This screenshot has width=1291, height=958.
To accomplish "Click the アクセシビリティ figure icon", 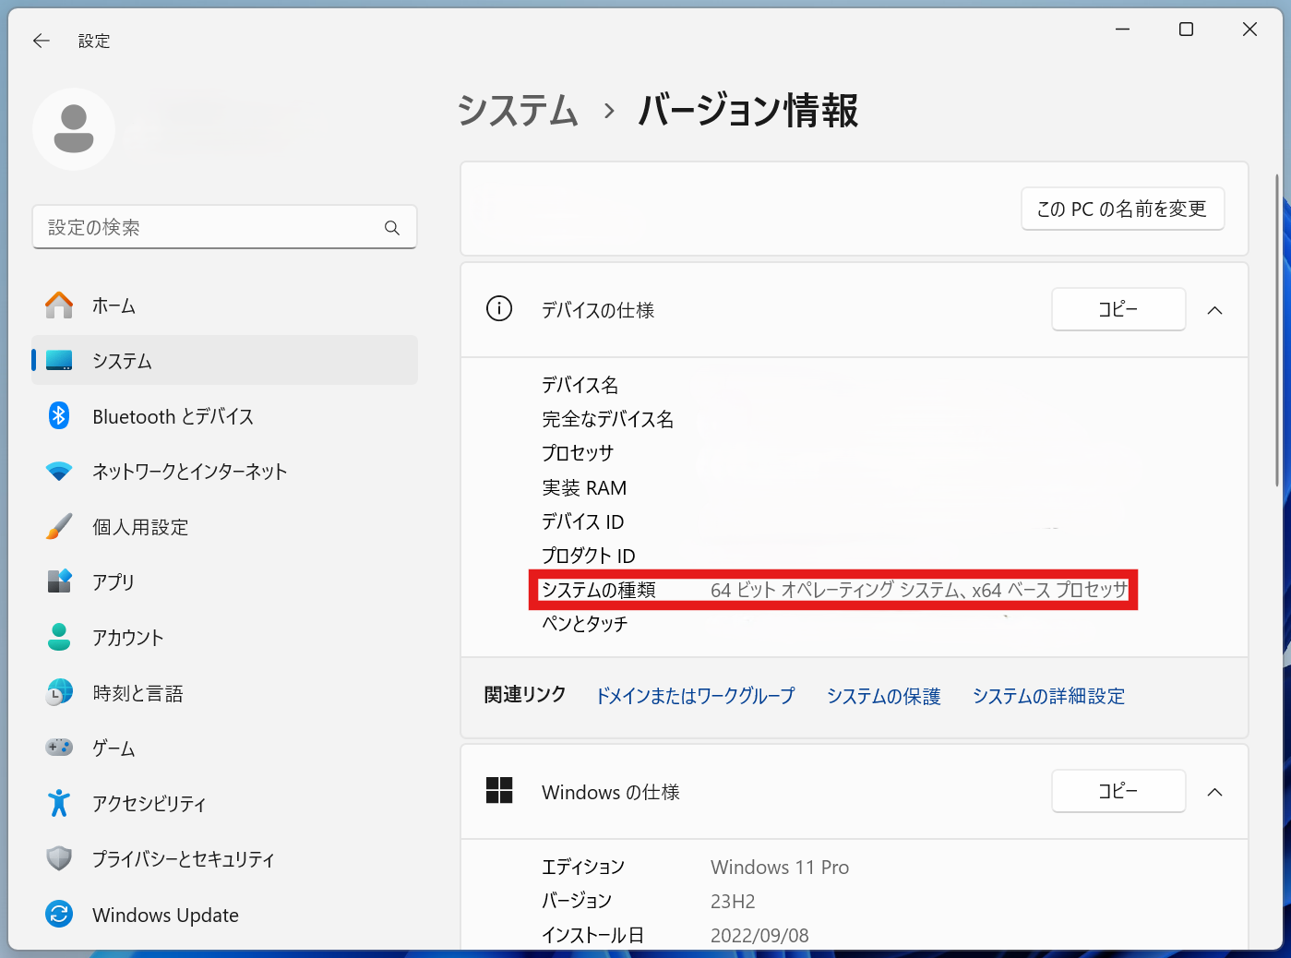I will pyautogui.click(x=59, y=803).
